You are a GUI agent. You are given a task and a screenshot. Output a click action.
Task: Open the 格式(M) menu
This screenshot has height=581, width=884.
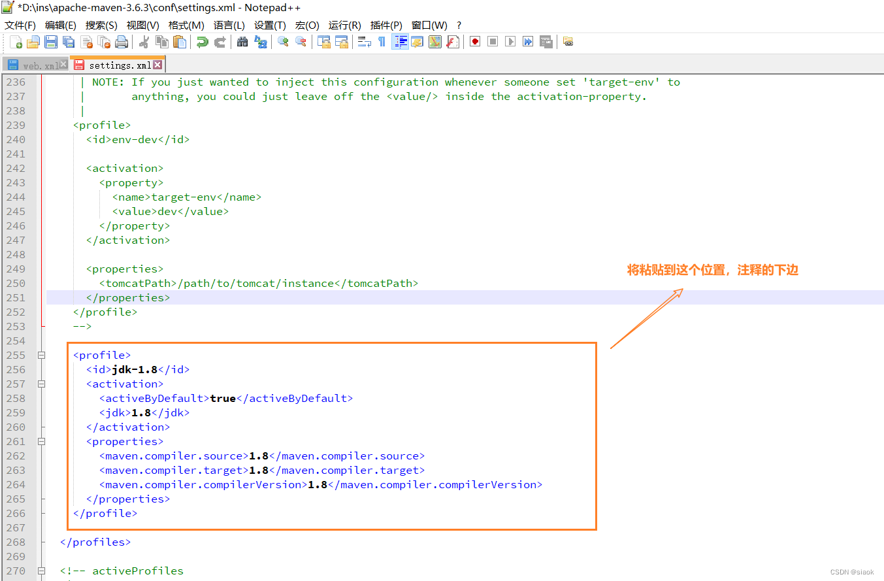pyautogui.click(x=186, y=25)
